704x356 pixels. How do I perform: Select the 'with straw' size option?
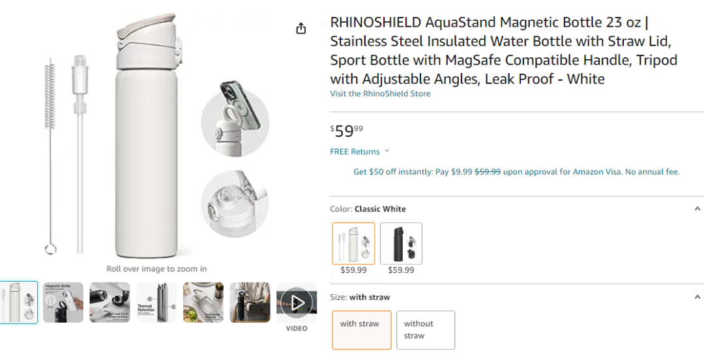click(359, 329)
